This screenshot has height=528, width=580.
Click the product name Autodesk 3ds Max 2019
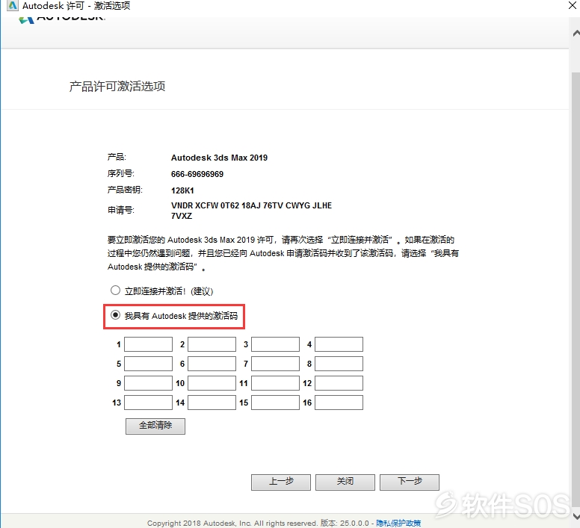219,158
